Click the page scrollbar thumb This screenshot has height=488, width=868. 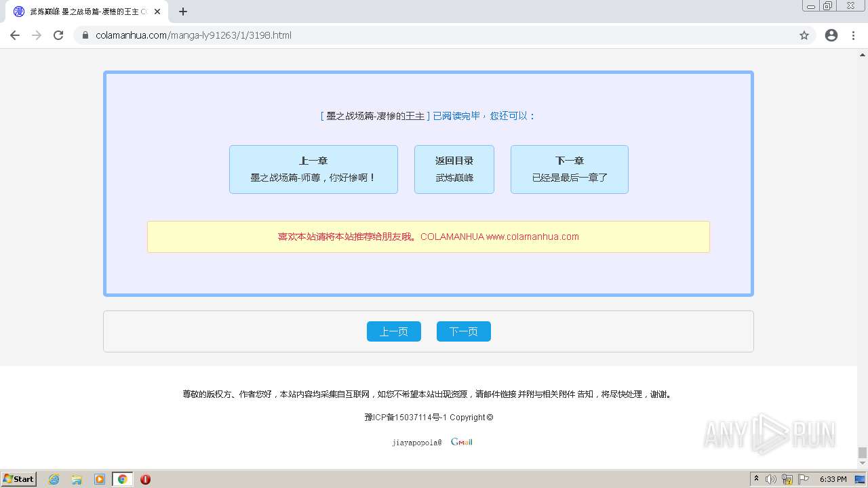point(863,453)
